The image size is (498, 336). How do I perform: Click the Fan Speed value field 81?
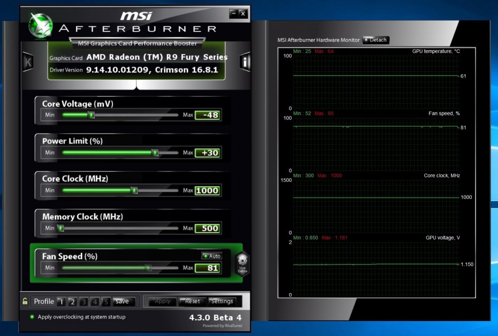pyautogui.click(x=208, y=268)
